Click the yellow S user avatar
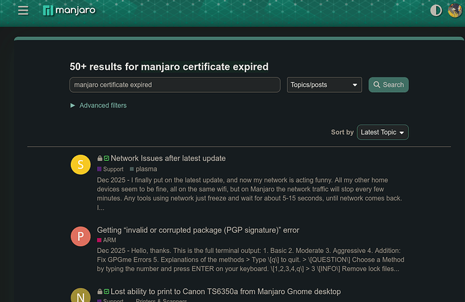Viewport: 465px width, 302px height. tap(80, 164)
